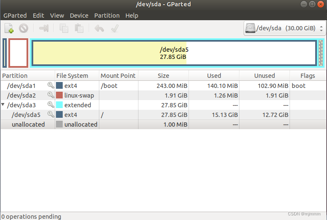Sort by the Used column header
Image resolution: width=327 pixels, height=220 pixels.
214,75
